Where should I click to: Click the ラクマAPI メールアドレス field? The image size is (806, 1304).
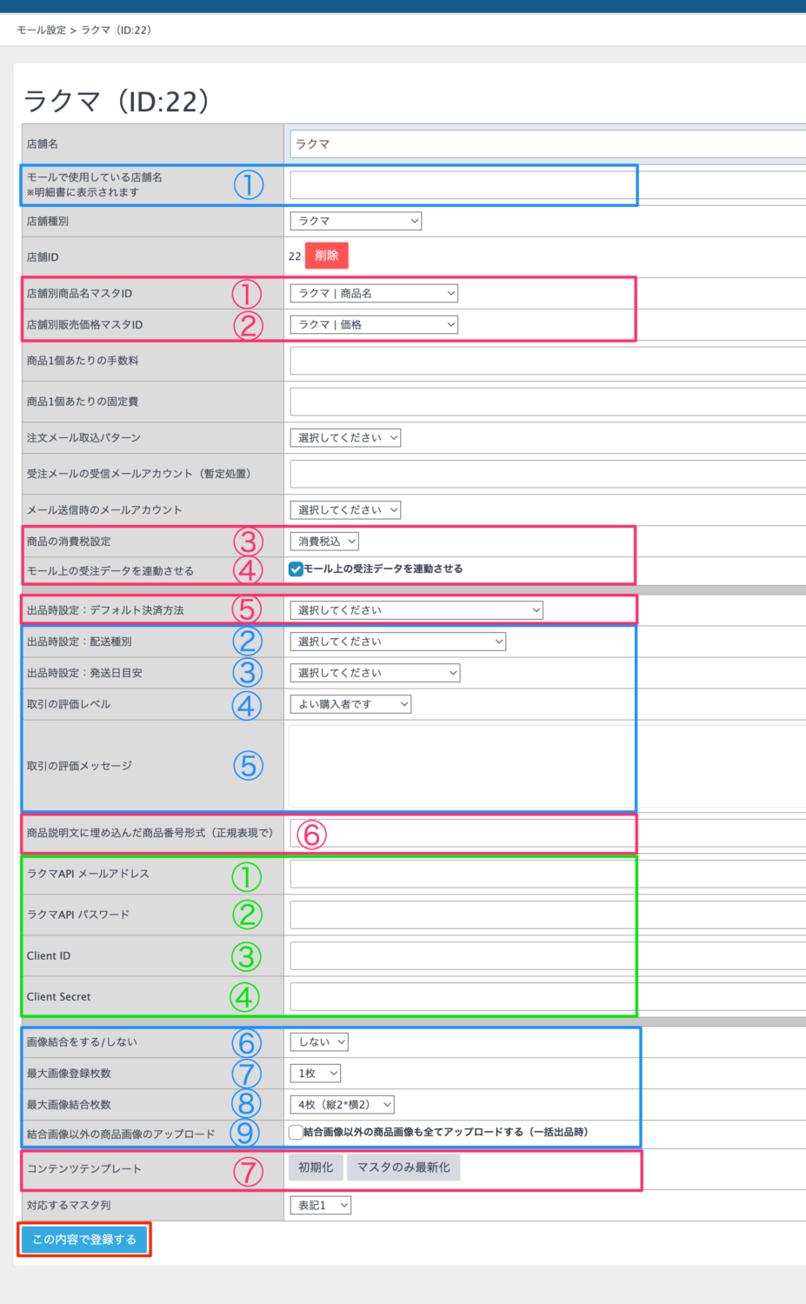(548, 874)
